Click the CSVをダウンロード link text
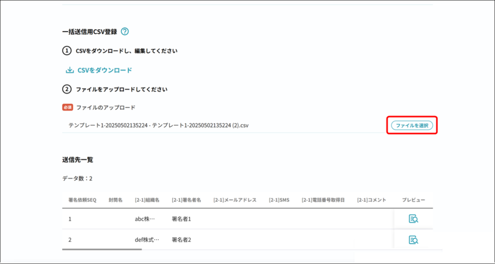 (105, 70)
